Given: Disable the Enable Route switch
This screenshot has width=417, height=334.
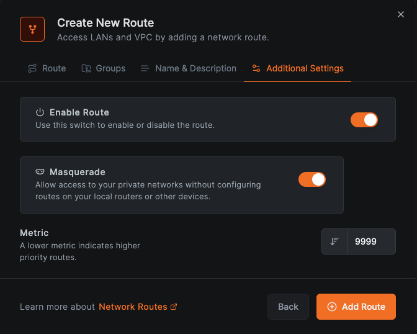Looking at the screenshot, I should pyautogui.click(x=364, y=120).
